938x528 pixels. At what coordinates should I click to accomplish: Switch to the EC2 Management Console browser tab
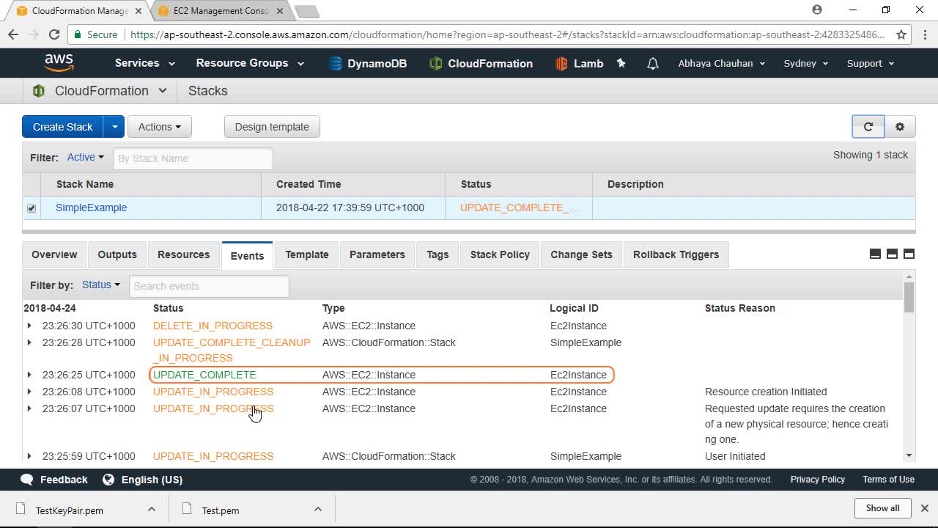point(220,11)
